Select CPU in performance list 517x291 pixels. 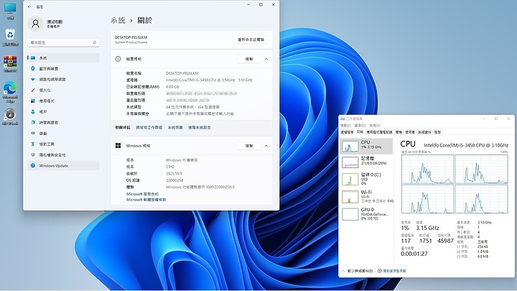366,146
